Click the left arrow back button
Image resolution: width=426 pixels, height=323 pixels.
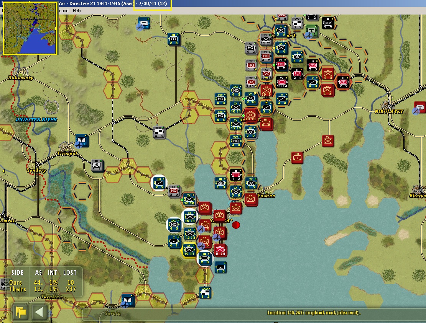pyautogui.click(x=39, y=312)
